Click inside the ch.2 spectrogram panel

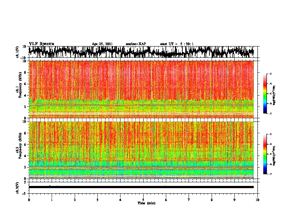click(141, 150)
